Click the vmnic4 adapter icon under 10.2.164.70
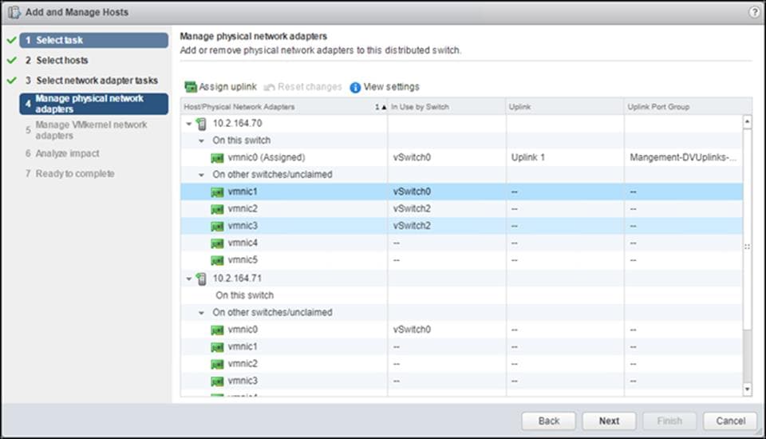The width and height of the screenshot is (766, 439). (217, 243)
